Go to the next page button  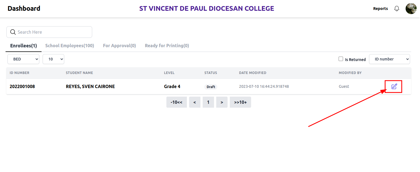(x=222, y=102)
